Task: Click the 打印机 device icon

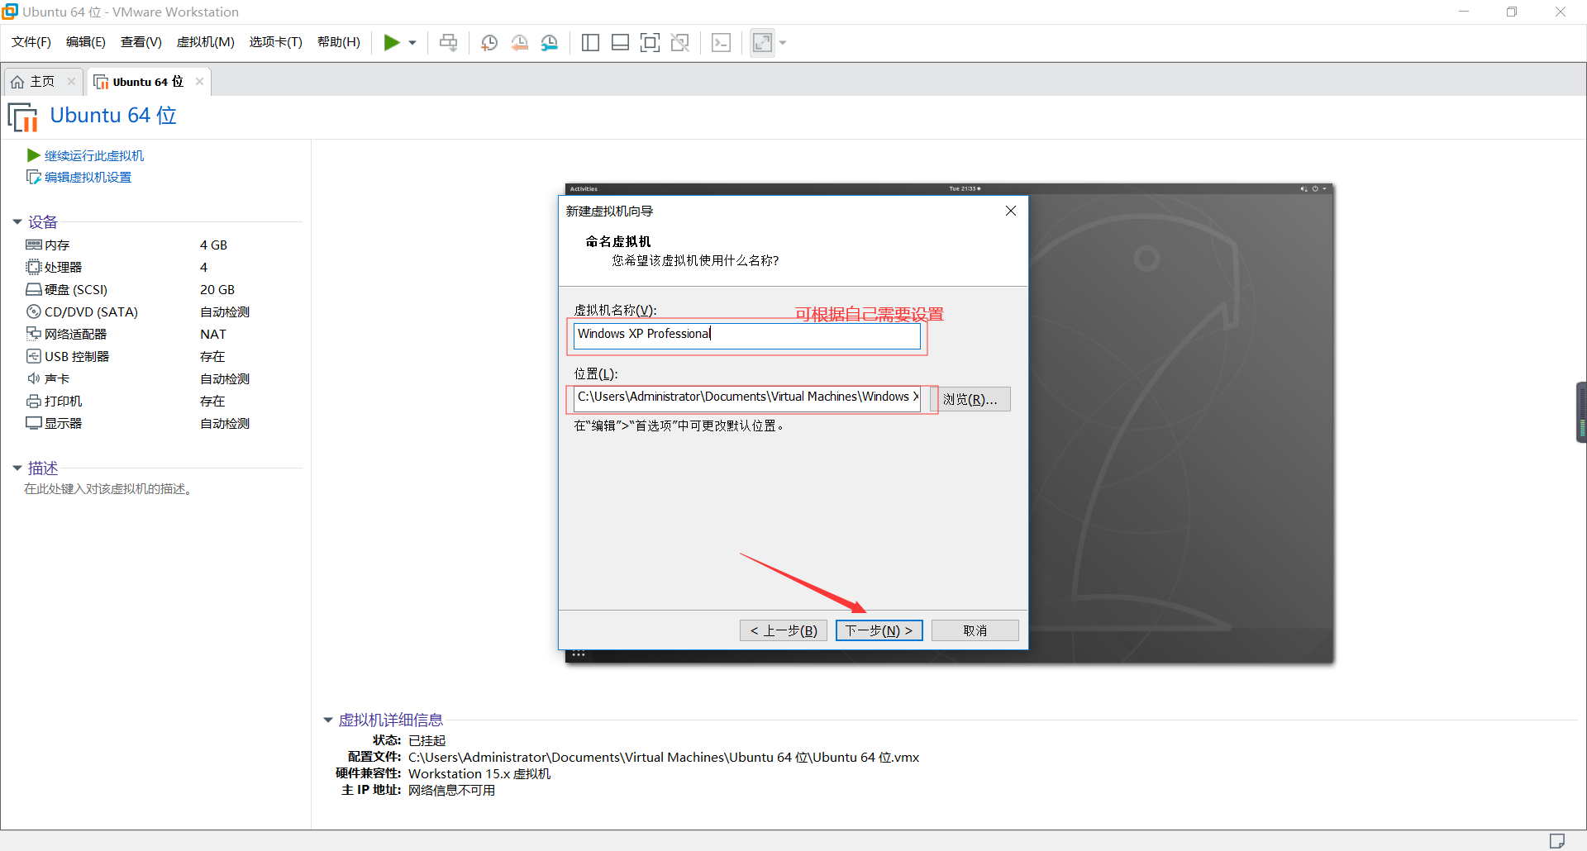Action: (34, 401)
